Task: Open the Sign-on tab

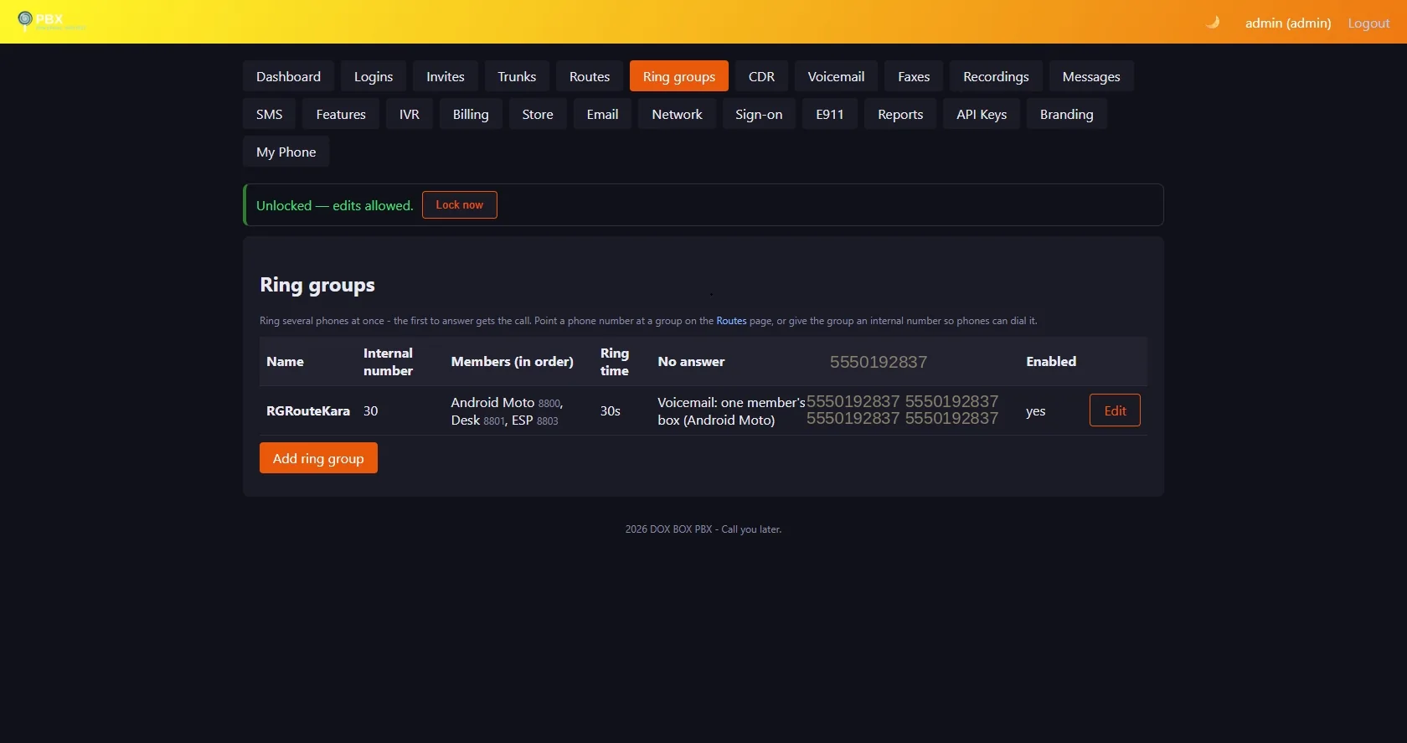Action: 759,114
